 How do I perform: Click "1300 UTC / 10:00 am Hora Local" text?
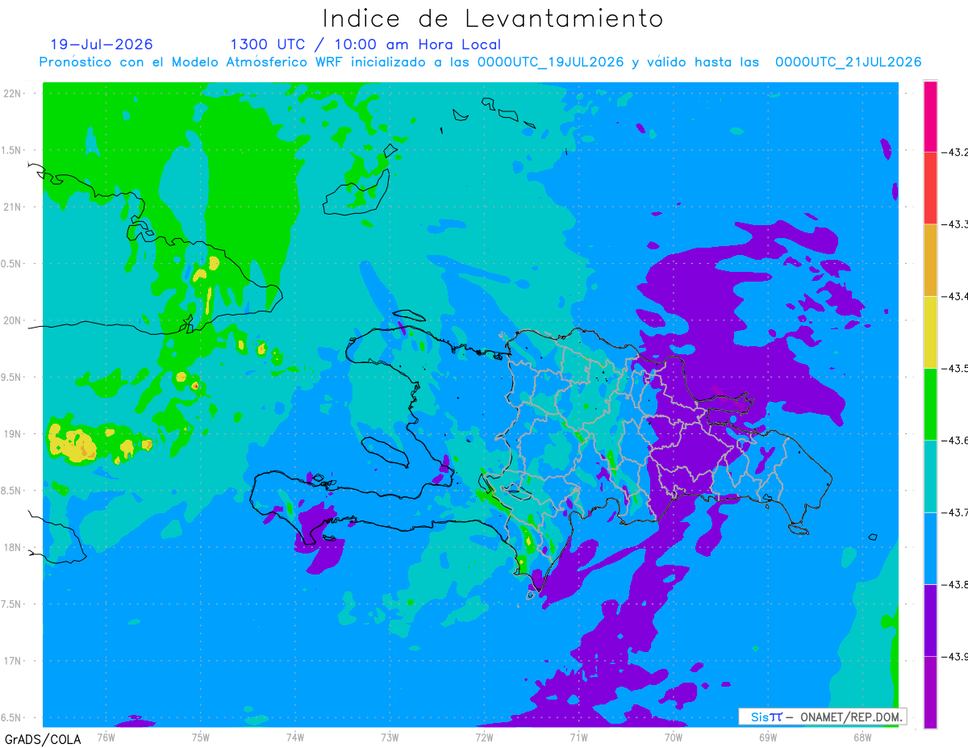[365, 45]
